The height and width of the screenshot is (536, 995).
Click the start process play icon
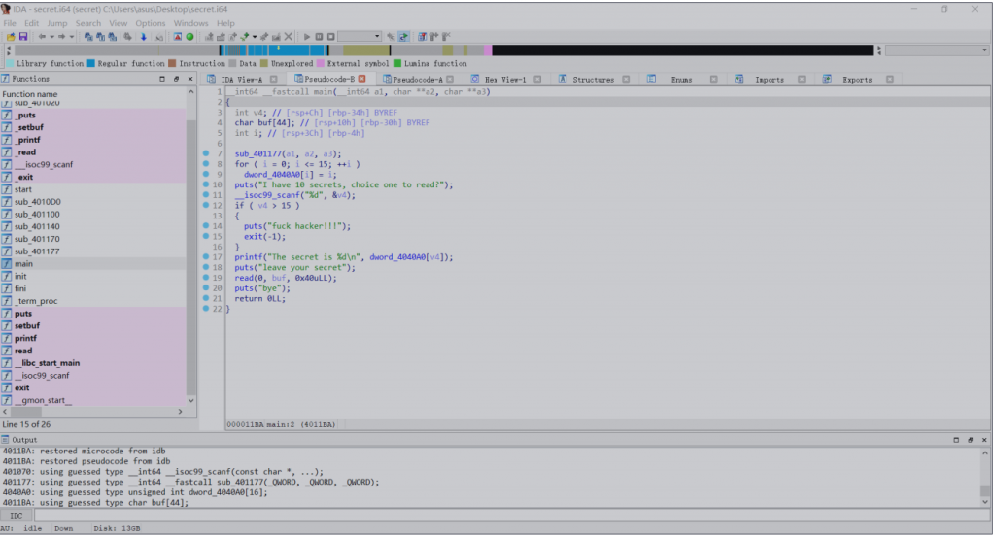pos(307,37)
